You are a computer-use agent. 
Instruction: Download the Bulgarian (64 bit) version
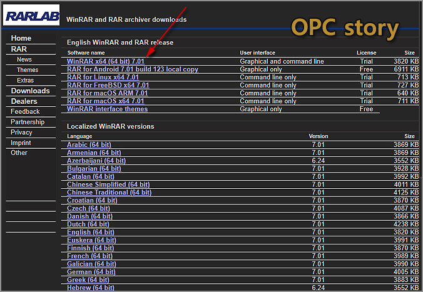coord(94,169)
